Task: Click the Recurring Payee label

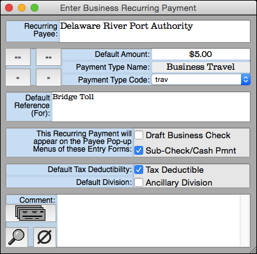Action: pyautogui.click(x=41, y=30)
